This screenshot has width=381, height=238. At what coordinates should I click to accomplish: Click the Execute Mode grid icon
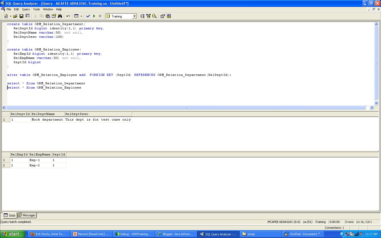pos(76,16)
